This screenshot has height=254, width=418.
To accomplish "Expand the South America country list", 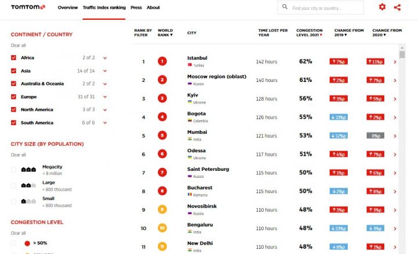I will tap(105, 123).
